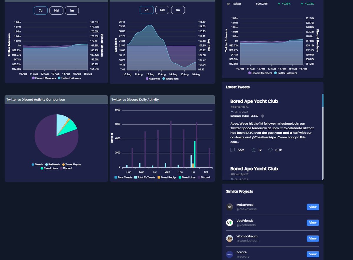This screenshot has width=353, height=260.
Task: Click the 'Latest Tweets' heading
Action: click(238, 87)
